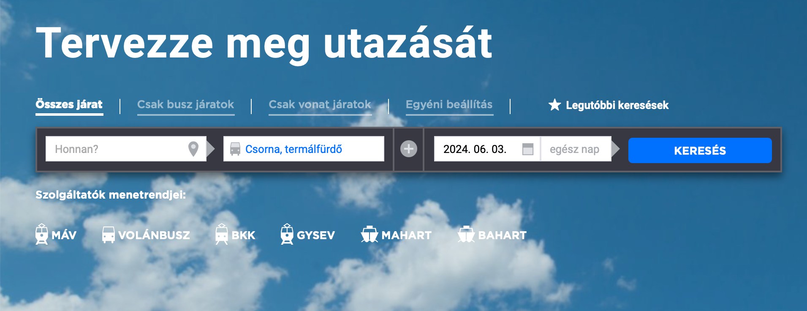Image resolution: width=807 pixels, height=311 pixels.
Task: Click the star icon beside Legutóbbi keresések
Action: tap(554, 105)
